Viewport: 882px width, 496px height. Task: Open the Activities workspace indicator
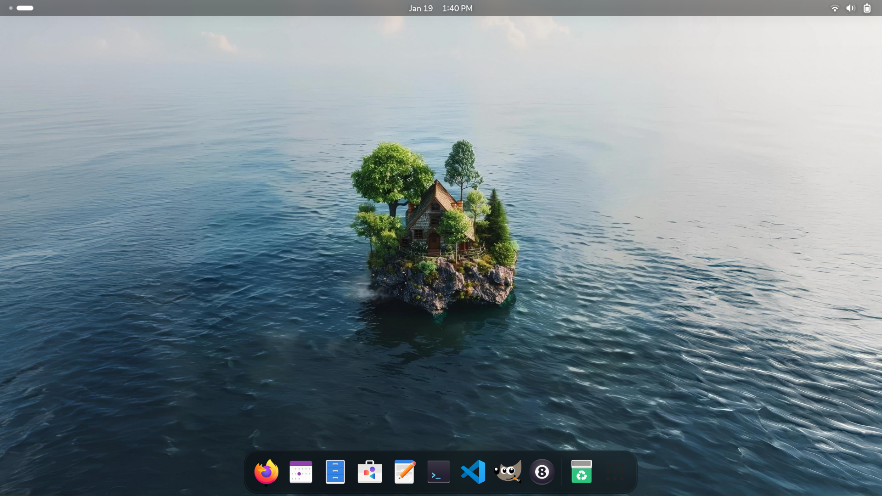(21, 8)
